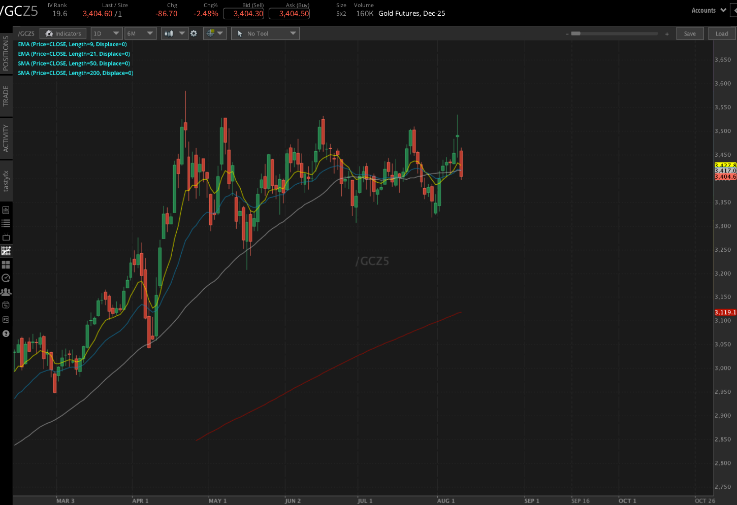737x505 pixels.
Task: Click the Save button
Action: click(x=690, y=33)
